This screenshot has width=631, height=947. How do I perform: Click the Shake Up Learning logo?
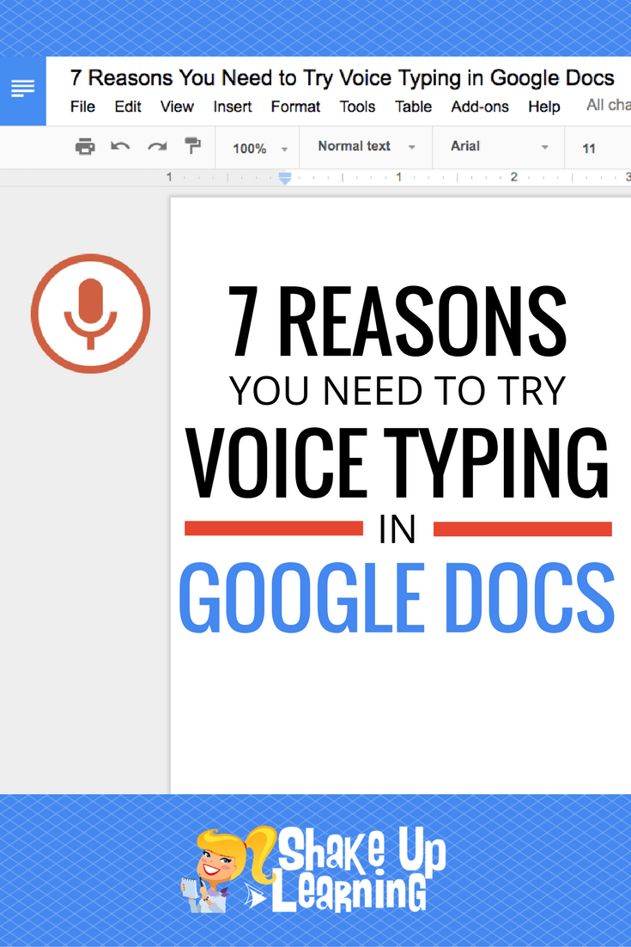coord(313,868)
